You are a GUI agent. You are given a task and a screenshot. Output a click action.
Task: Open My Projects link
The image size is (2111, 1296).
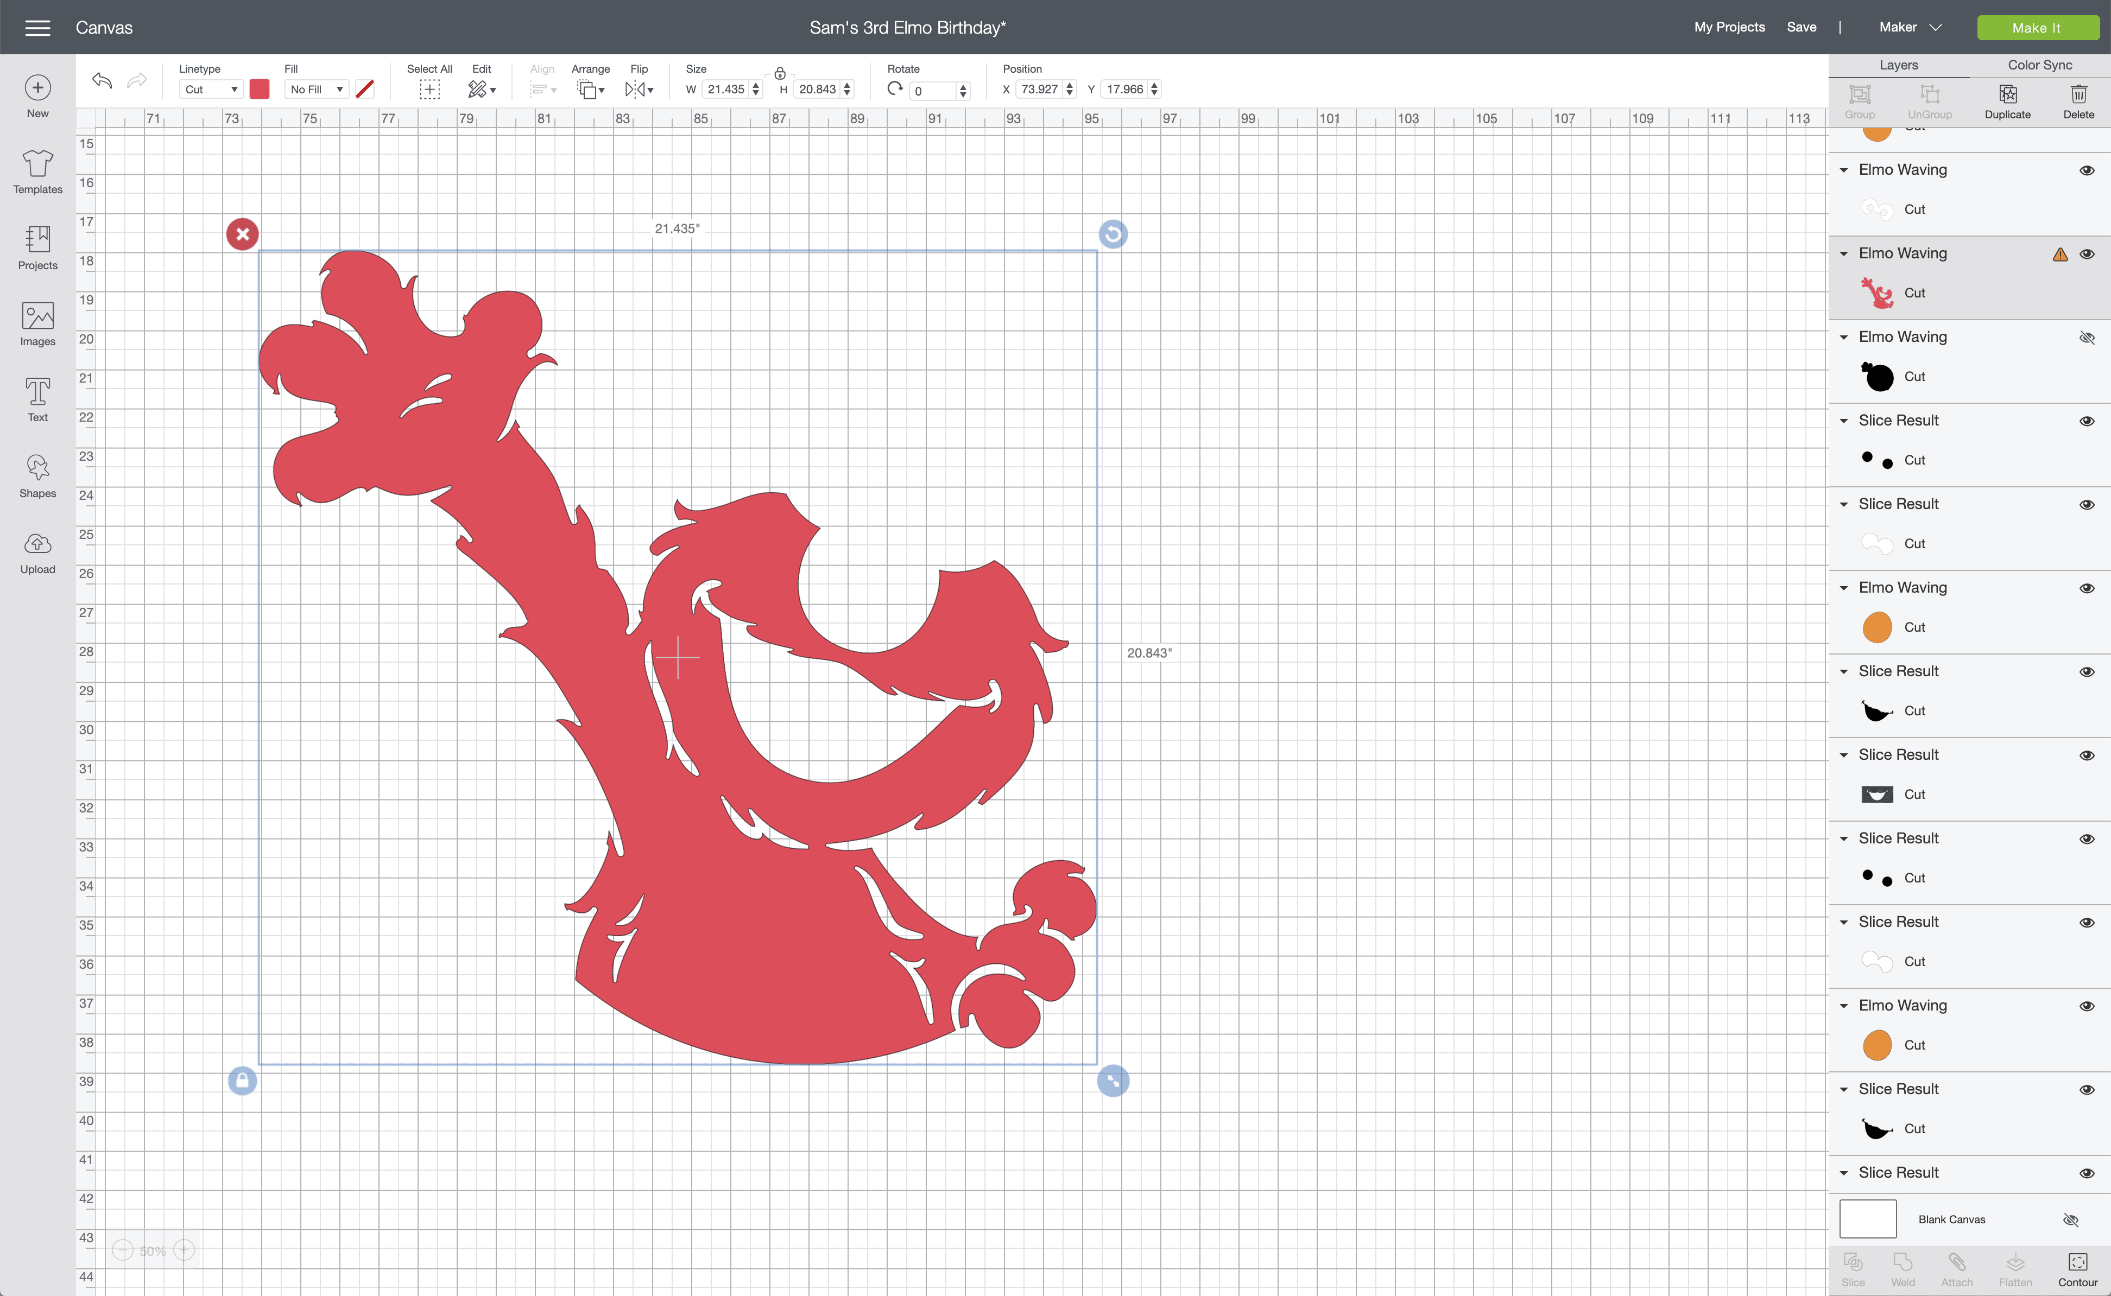click(1729, 28)
